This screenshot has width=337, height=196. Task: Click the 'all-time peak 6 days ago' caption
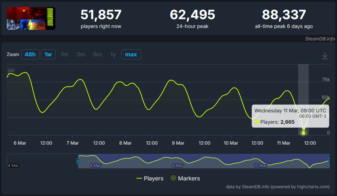point(284,26)
